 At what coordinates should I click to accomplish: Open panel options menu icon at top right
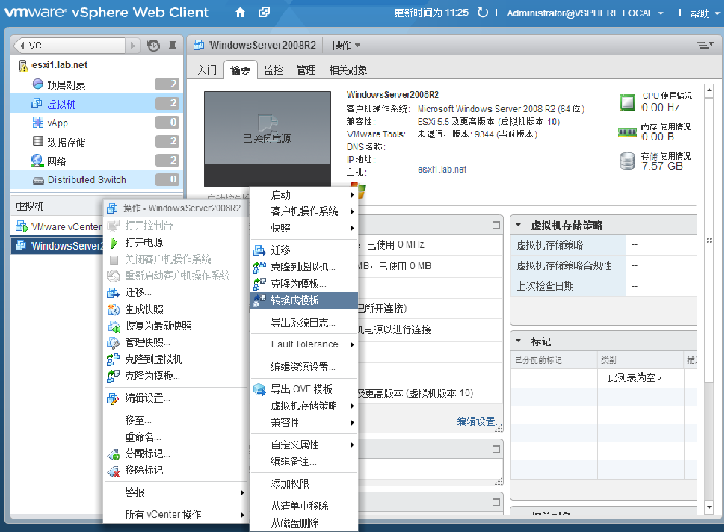click(706, 45)
